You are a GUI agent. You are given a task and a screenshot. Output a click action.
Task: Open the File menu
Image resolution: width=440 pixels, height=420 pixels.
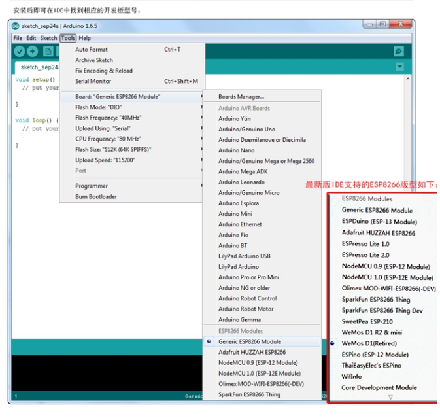[18, 38]
